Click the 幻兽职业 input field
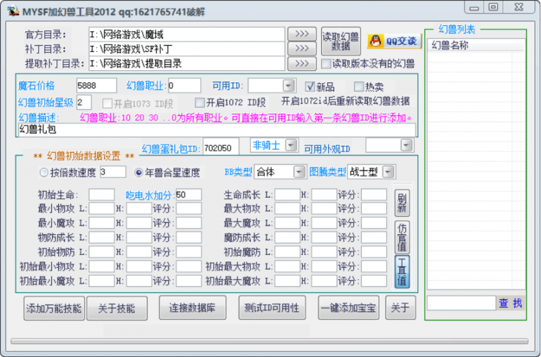The height and width of the screenshot is (357, 541). pos(184,86)
